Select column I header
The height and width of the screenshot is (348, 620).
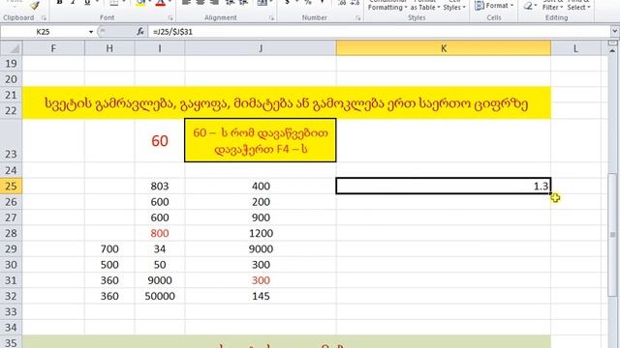(160, 48)
